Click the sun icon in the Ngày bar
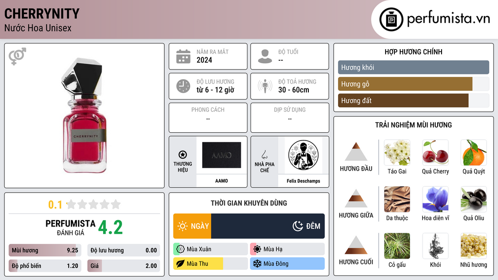The height and width of the screenshot is (280, 498). (183, 226)
